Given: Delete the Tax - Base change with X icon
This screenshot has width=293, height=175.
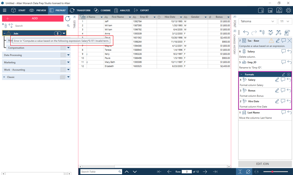Looking at the screenshot, I should tap(289, 40).
